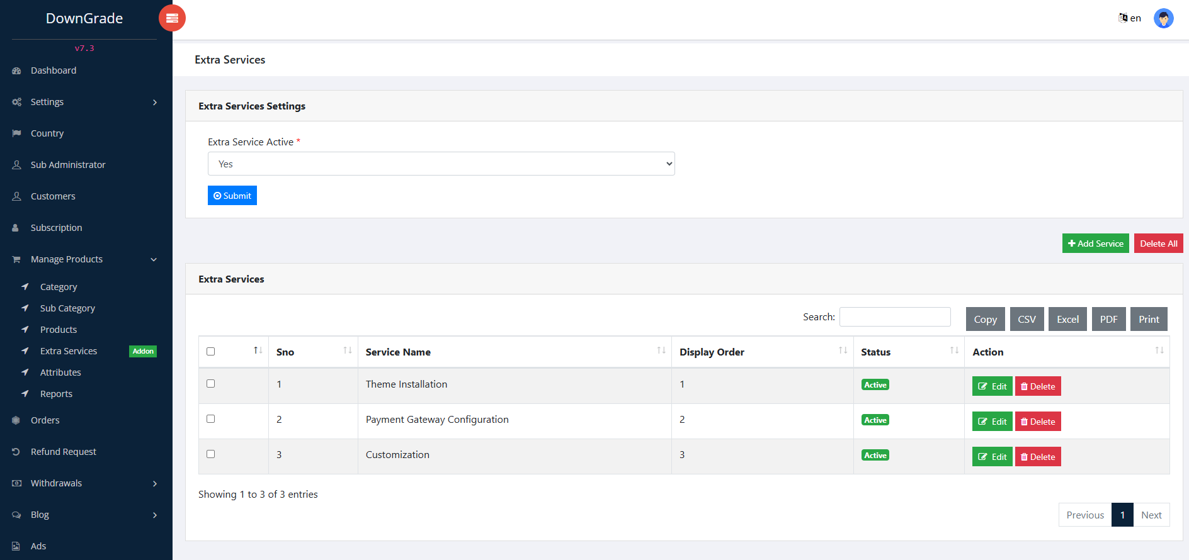Delete the Payment Gateway Configuration service
This screenshot has width=1189, height=560.
click(x=1038, y=422)
